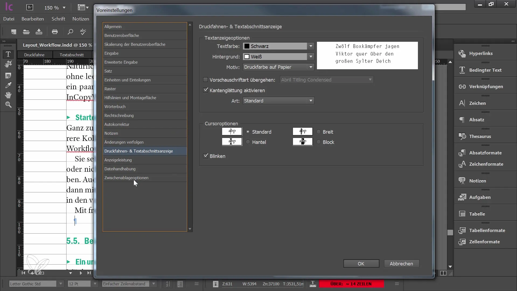
Task: Select Hantel cursor radio button
Action: pyautogui.click(x=247, y=142)
